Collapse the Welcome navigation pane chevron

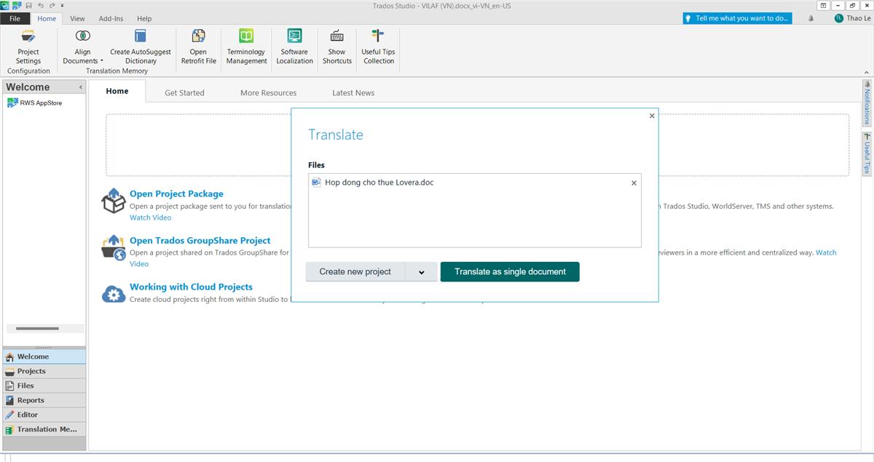coord(80,87)
